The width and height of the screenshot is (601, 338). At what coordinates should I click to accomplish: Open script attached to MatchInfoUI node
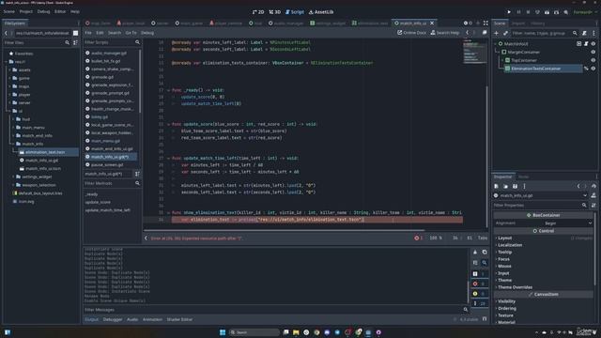pyautogui.click(x=586, y=44)
